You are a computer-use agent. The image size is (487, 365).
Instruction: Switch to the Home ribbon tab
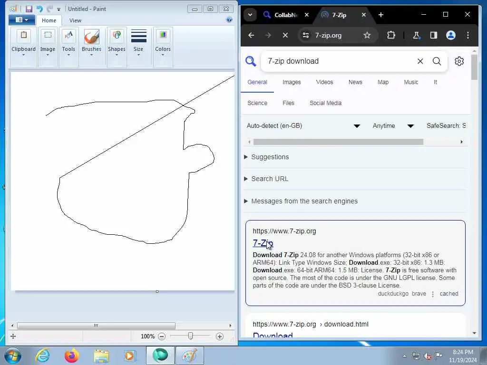click(x=49, y=20)
